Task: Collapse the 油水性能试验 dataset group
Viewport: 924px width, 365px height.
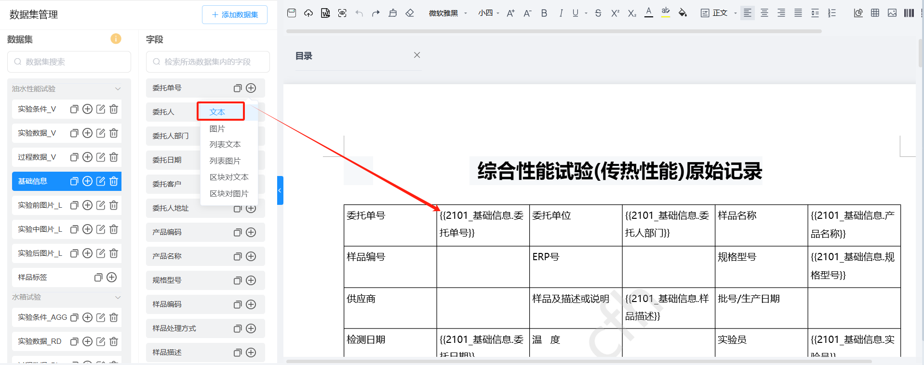Action: coord(118,89)
